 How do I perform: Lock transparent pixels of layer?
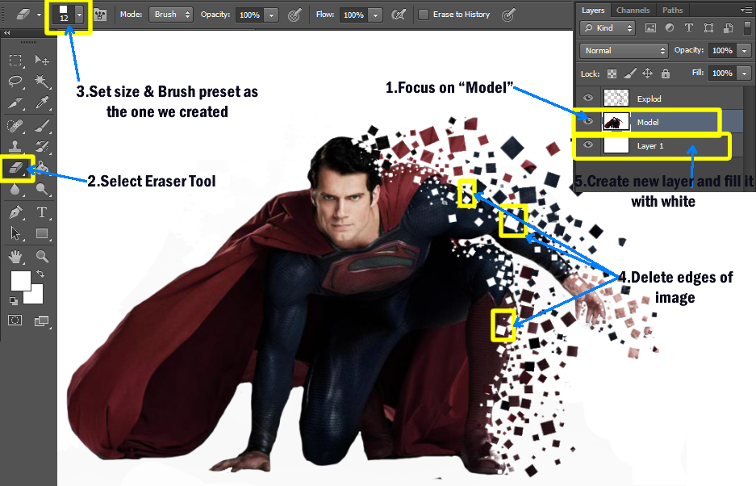(x=612, y=73)
